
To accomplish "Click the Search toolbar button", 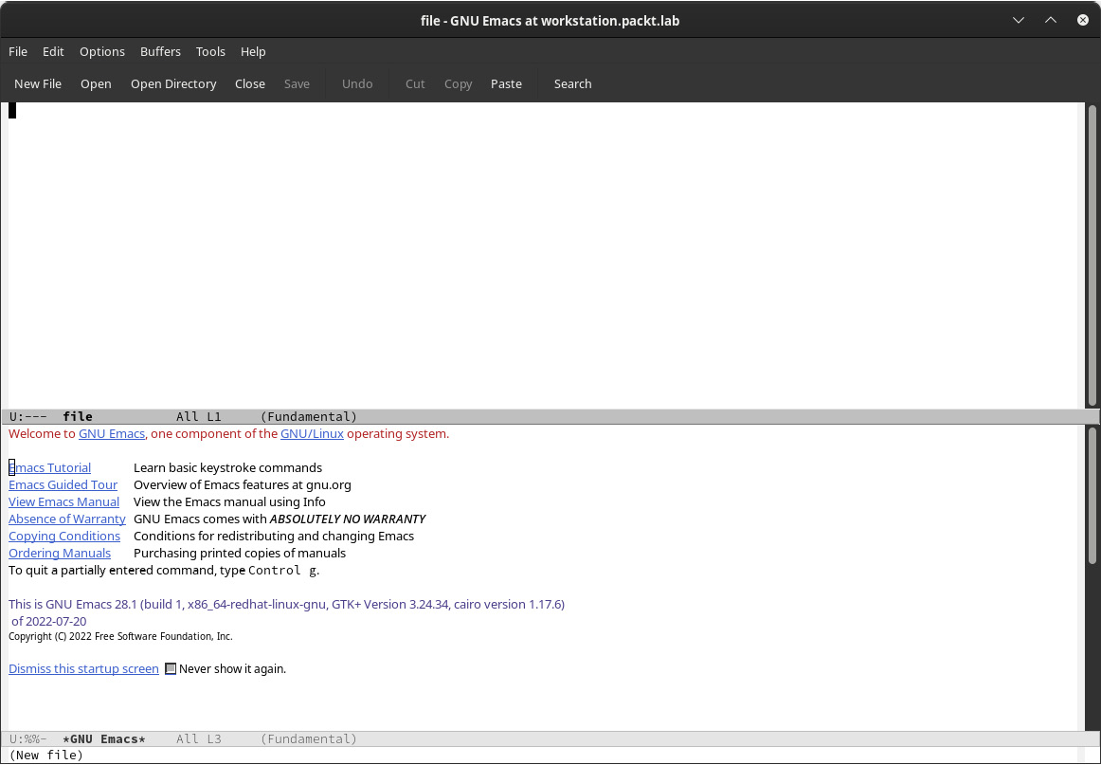I will [x=572, y=83].
